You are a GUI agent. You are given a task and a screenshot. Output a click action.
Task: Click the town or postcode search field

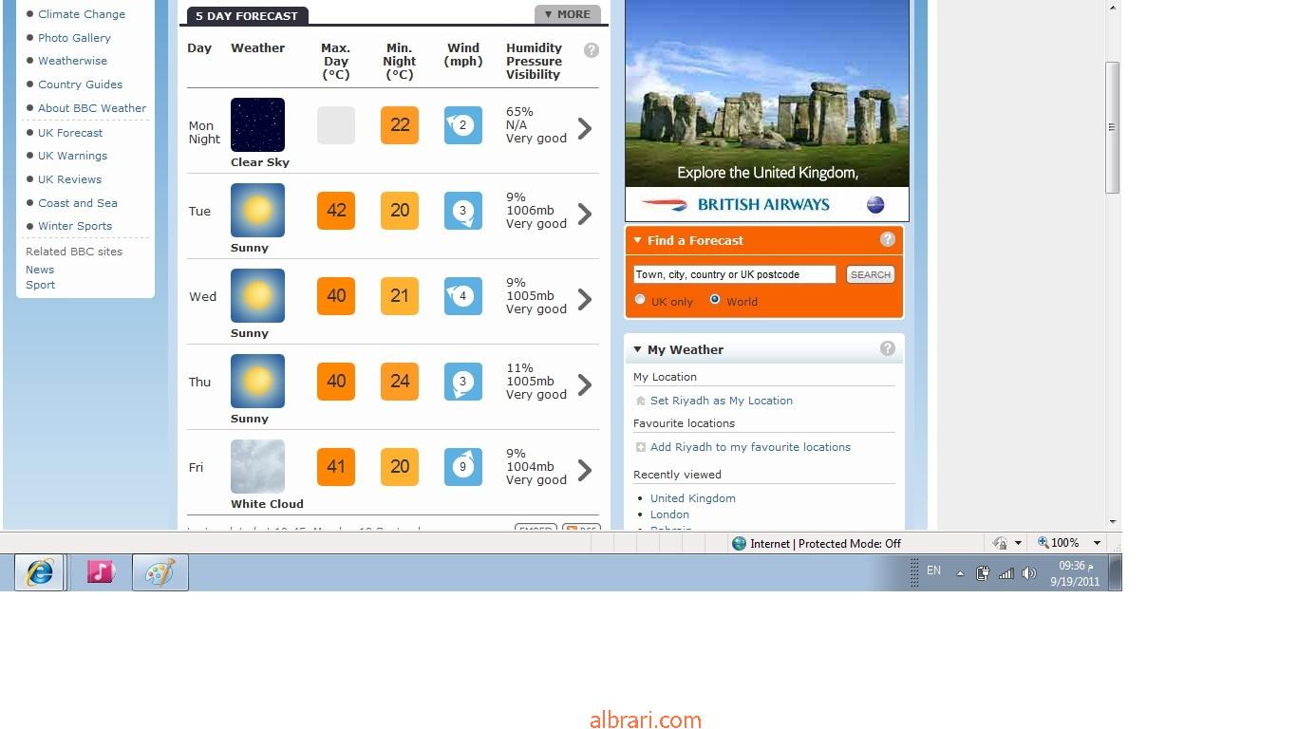[735, 274]
